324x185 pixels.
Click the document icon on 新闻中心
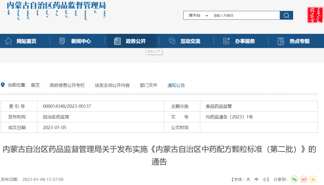(x=62, y=41)
